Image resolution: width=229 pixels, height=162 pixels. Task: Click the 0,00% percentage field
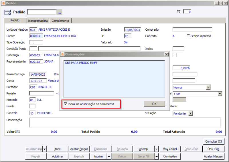(181, 68)
